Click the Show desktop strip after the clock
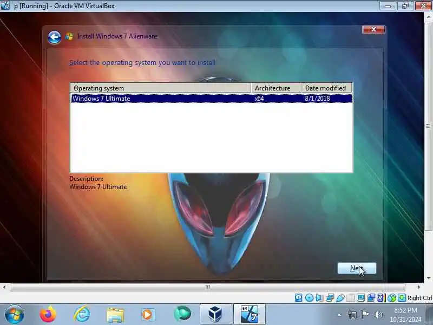This screenshot has width=433, height=325. pos(429,314)
